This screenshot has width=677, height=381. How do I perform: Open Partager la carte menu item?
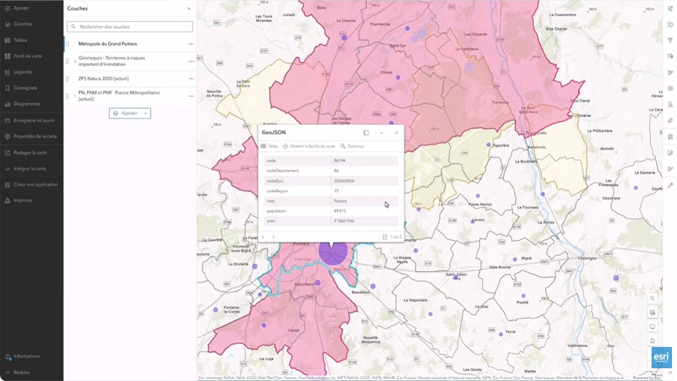click(30, 153)
